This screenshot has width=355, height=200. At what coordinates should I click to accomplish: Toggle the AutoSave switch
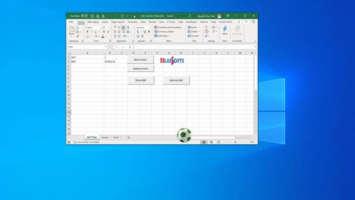click(84, 16)
